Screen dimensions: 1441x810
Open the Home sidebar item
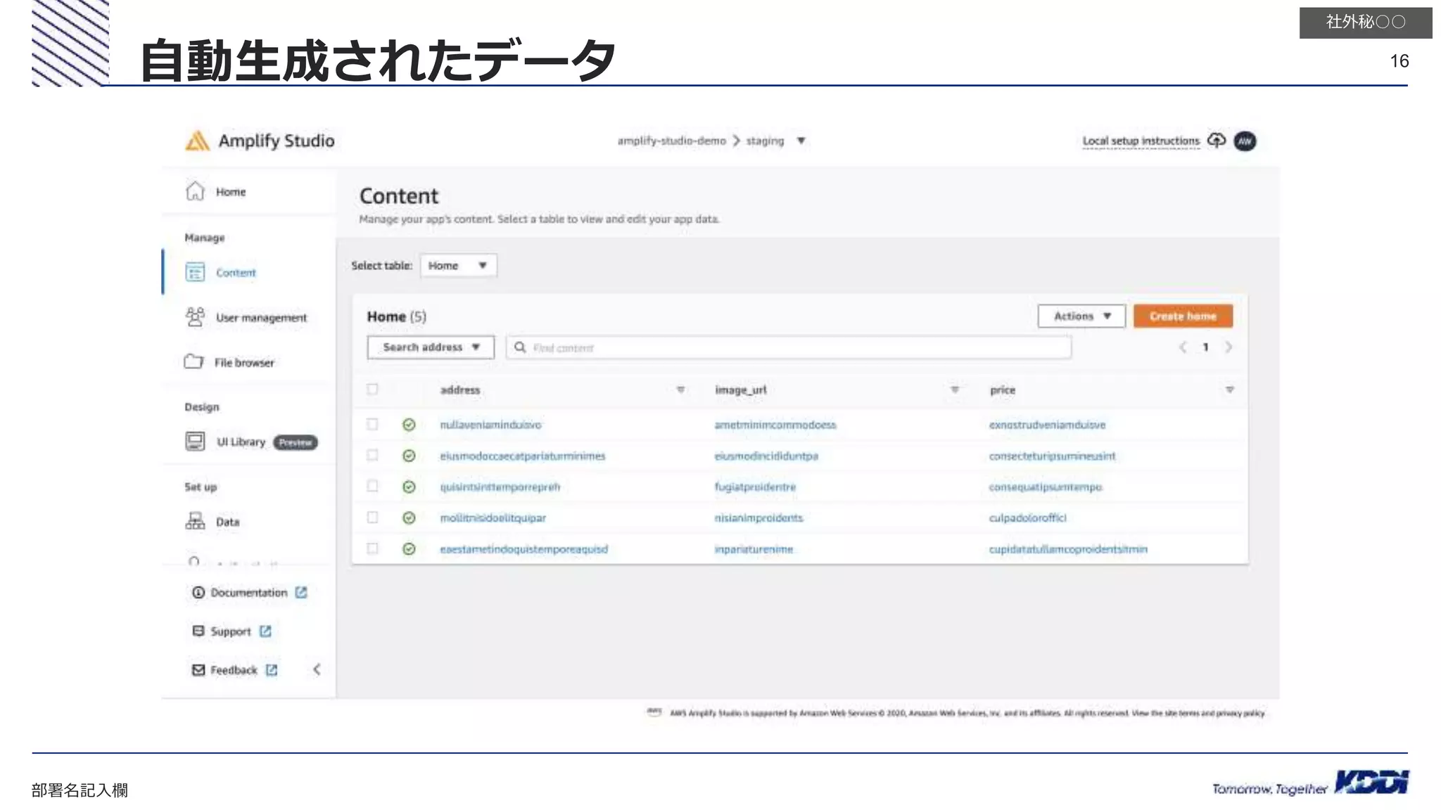click(231, 192)
